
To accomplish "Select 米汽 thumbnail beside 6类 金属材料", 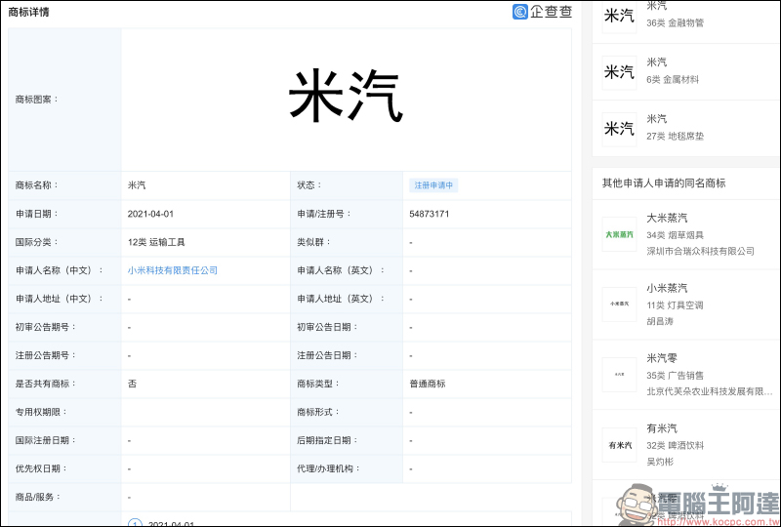I will (619, 72).
